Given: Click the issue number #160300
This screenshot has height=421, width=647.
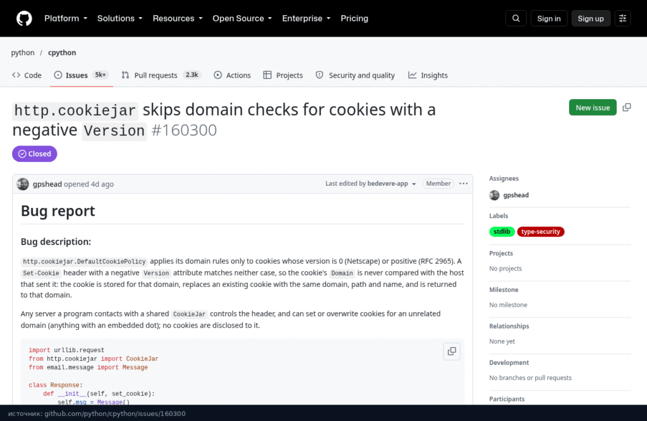Looking at the screenshot, I should click(184, 130).
